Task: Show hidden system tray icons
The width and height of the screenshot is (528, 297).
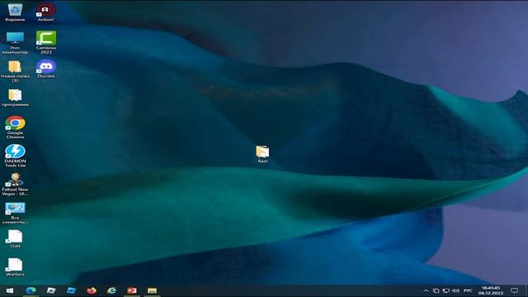Action: tap(426, 290)
